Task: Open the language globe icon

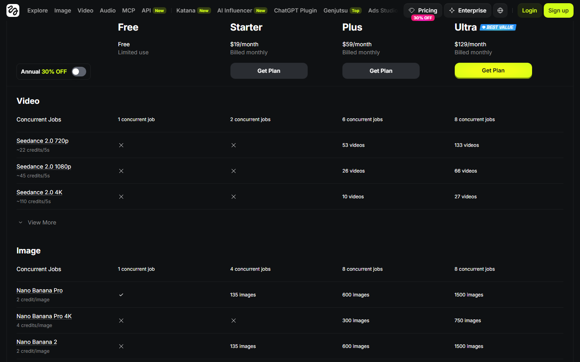Action: coord(500,10)
